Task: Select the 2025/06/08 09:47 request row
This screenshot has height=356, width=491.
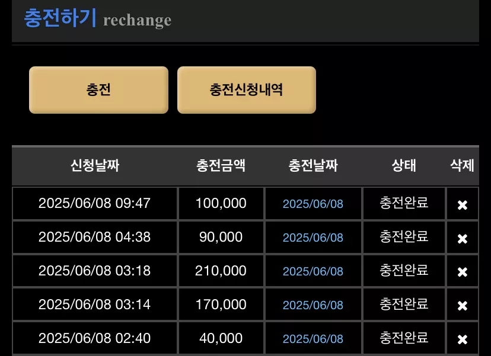Action: coord(245,203)
